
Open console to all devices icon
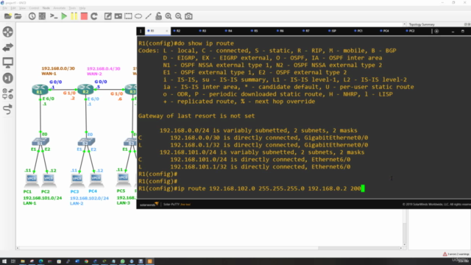(54, 16)
